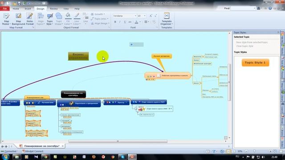Open the Topic Style menu

tap(49, 19)
